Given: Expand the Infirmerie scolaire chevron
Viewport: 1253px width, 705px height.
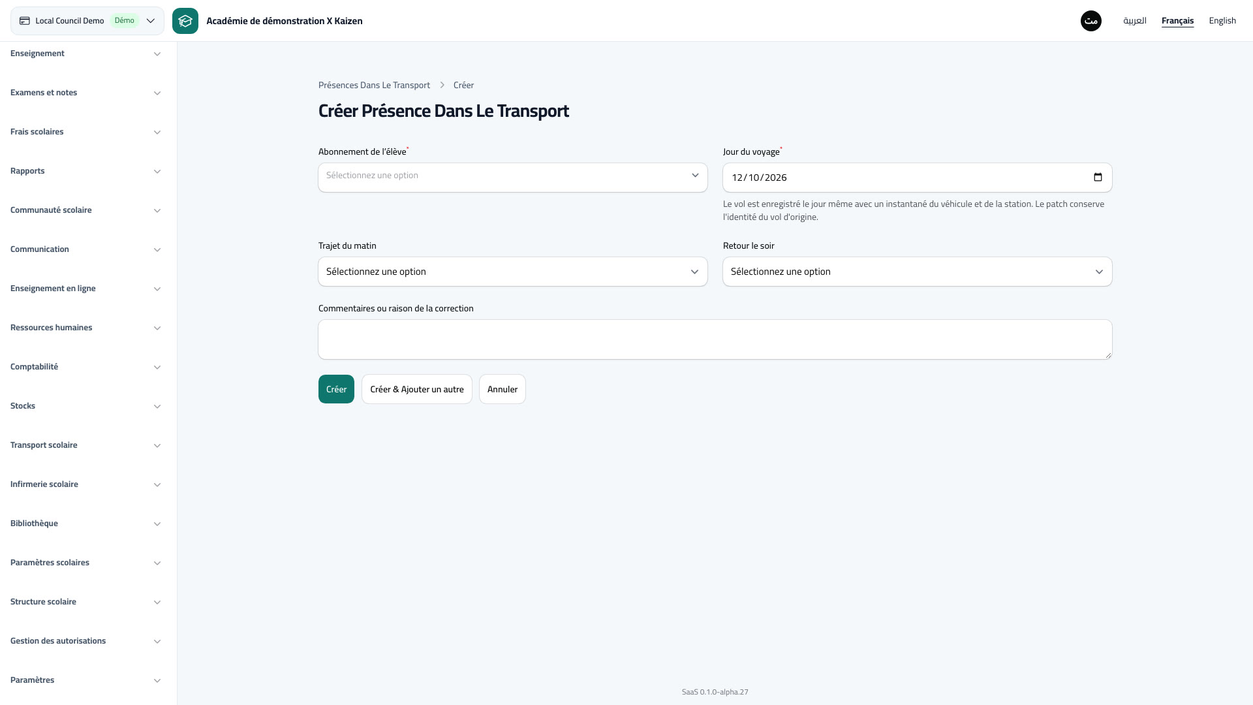Looking at the screenshot, I should [x=157, y=485].
